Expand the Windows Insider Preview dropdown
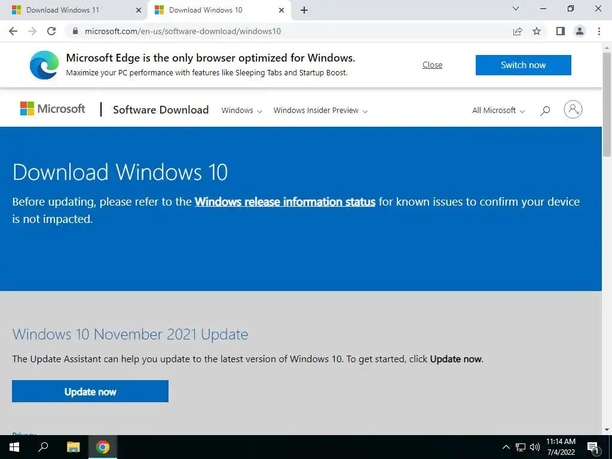Screen dimensions: 612x459 click(x=320, y=111)
